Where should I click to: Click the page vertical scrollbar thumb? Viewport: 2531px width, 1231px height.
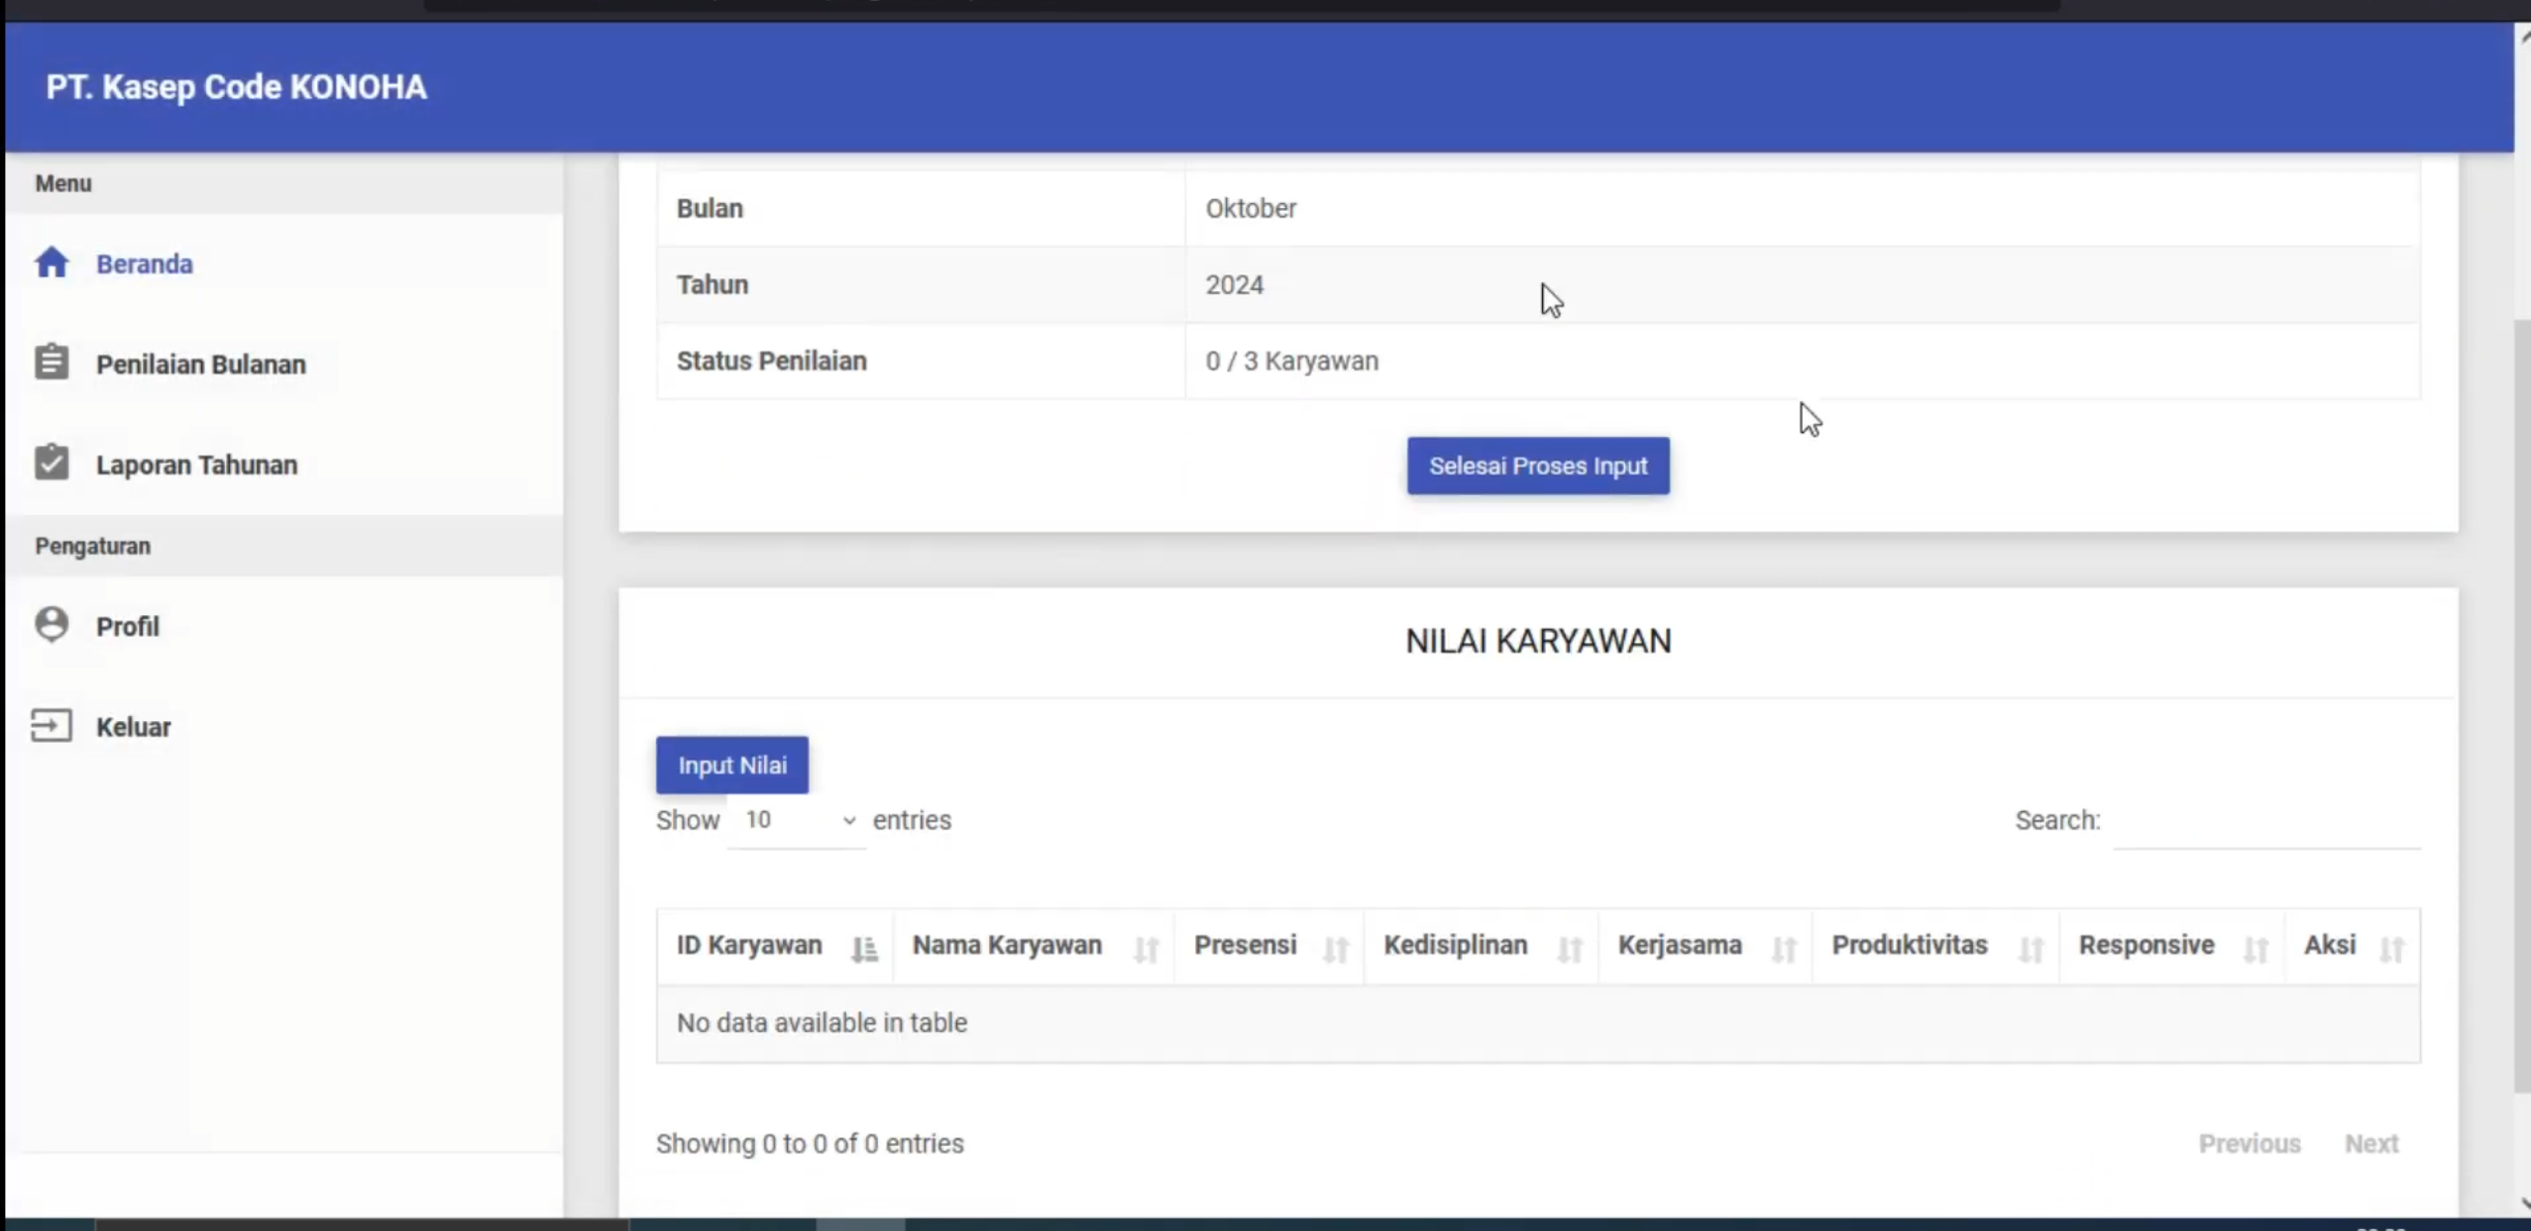(x=2522, y=705)
